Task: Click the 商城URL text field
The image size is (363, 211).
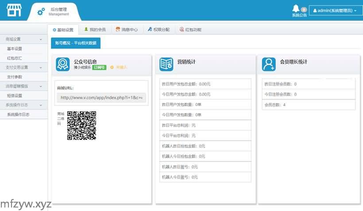Action: tap(103, 98)
